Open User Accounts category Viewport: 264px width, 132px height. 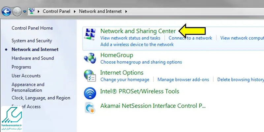pyautogui.click(x=26, y=76)
